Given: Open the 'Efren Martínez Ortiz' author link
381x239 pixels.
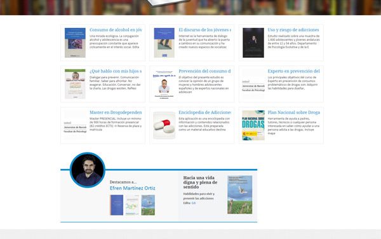Looking at the screenshot, I should [x=133, y=188].
